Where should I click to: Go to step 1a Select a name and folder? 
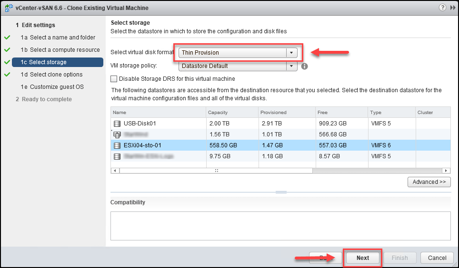point(58,38)
